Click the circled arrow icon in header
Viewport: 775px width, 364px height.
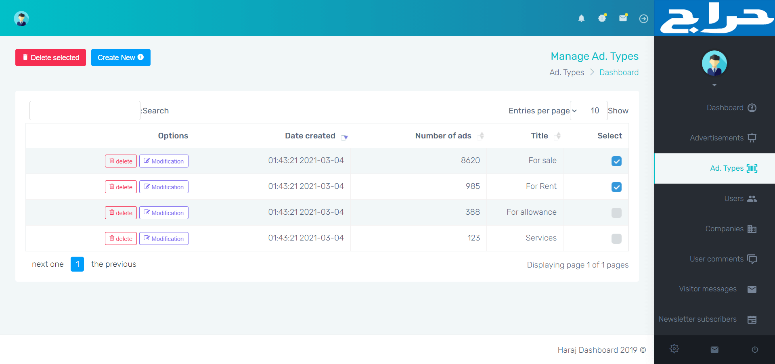pos(644,19)
